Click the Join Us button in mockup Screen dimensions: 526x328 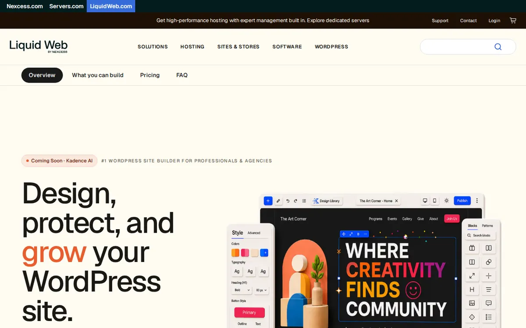coord(451,219)
